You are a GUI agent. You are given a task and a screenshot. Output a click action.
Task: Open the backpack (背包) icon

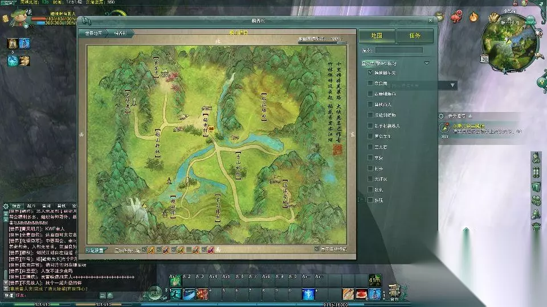(x=394, y=292)
